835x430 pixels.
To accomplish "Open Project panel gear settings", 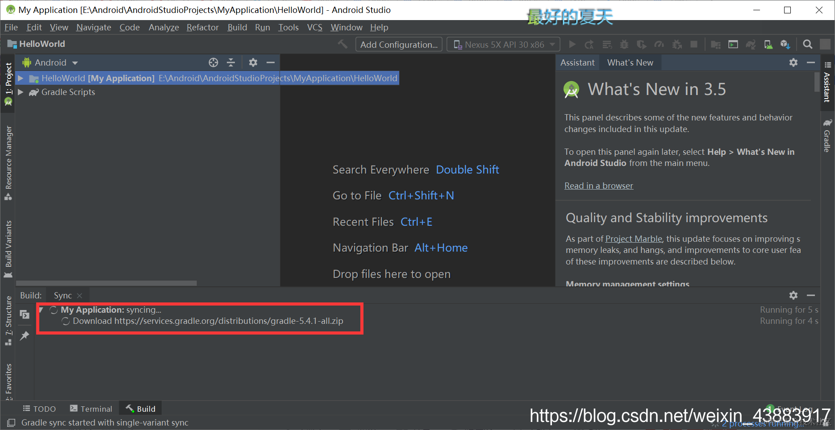I will 253,62.
